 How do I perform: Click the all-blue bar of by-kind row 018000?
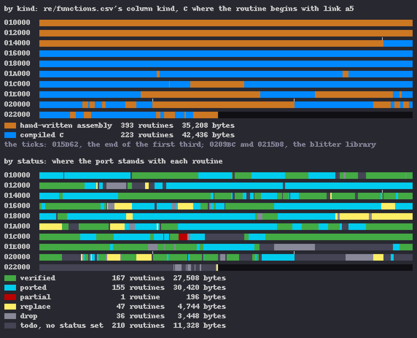click(226, 64)
